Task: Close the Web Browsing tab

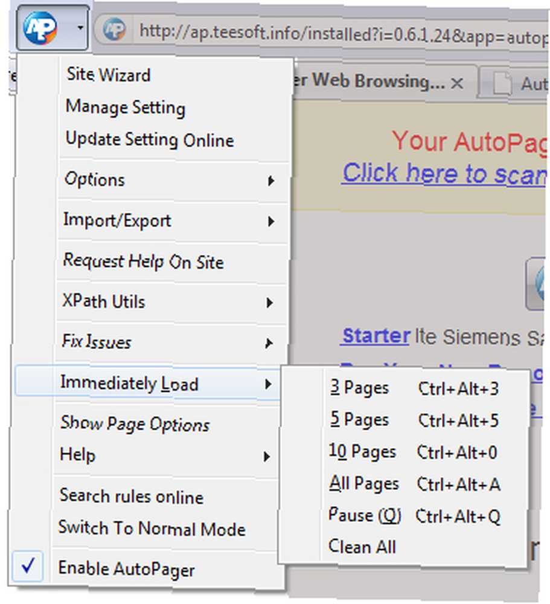Action: (x=457, y=83)
